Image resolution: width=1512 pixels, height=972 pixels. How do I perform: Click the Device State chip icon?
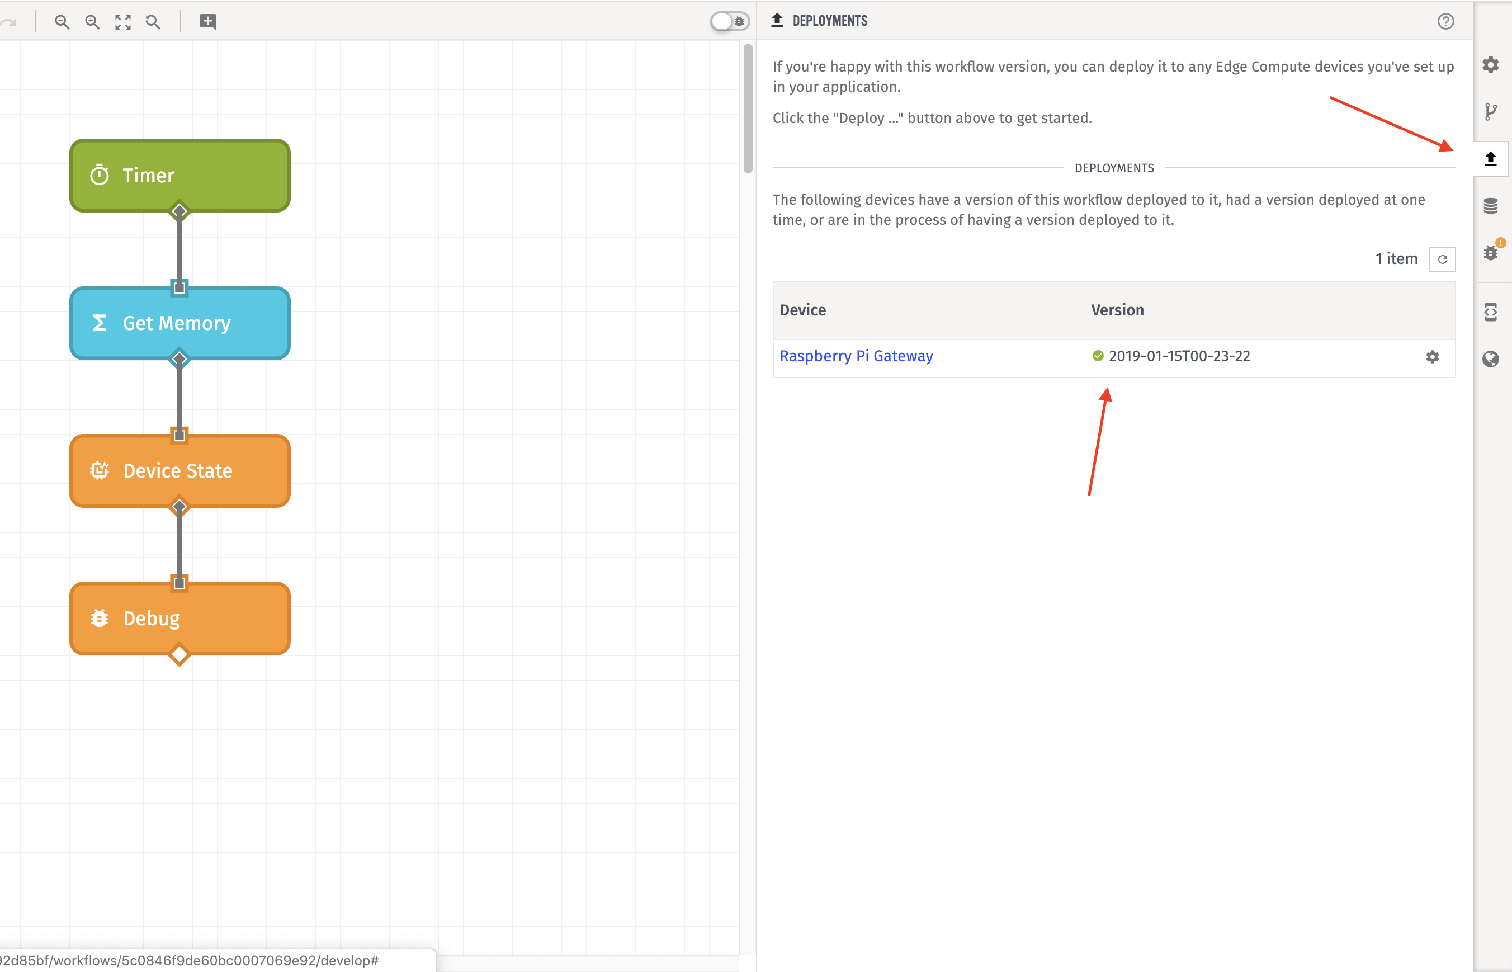99,470
